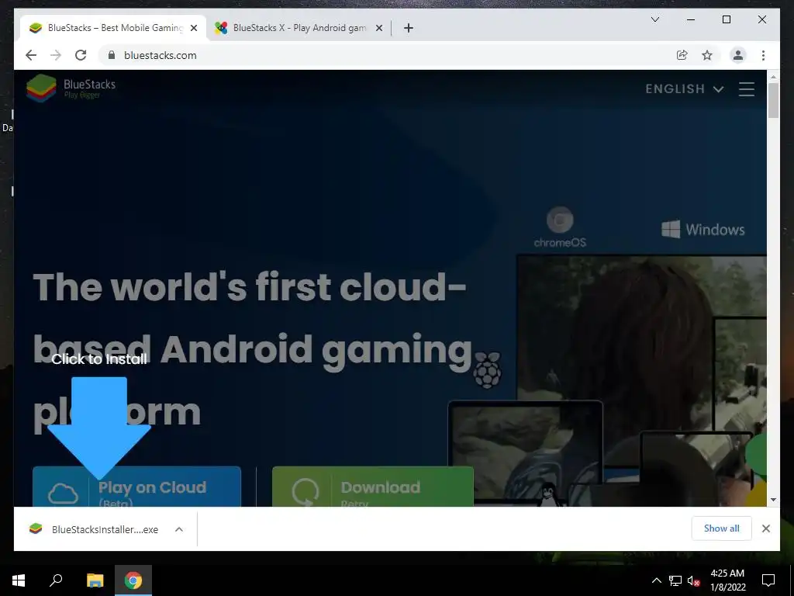Viewport: 794px width, 596px height.
Task: Click the Play on Cloud button
Action: pos(136,487)
